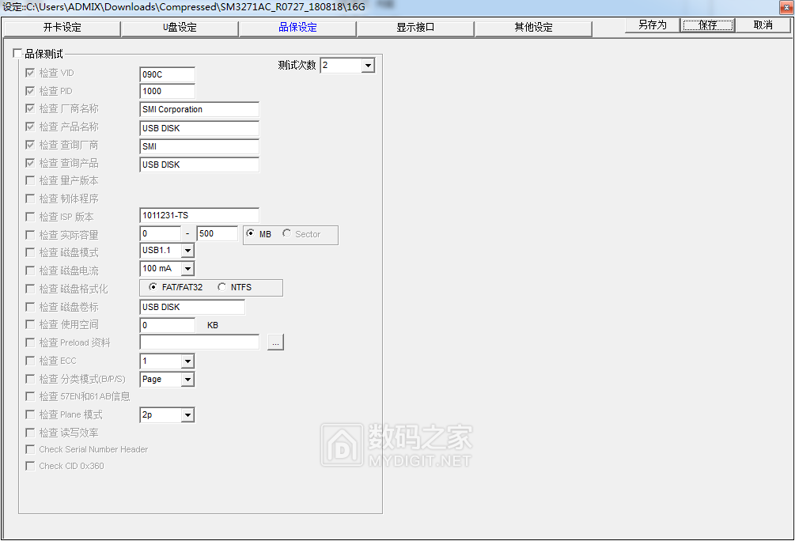This screenshot has width=795, height=541.
Task: Open the USB1.1 disk mode dropdown
Action: [188, 252]
